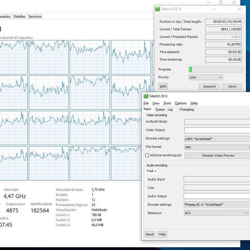
Task: Click the MeGUI icon in Status window title
Action: pyautogui.click(x=157, y=9)
